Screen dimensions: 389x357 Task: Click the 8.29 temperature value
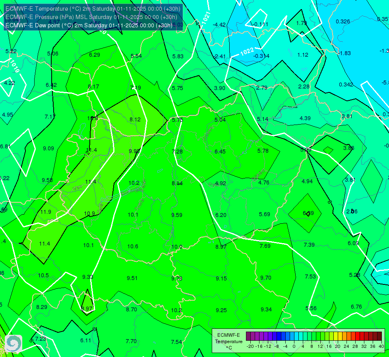pyautogui.click(x=42, y=307)
